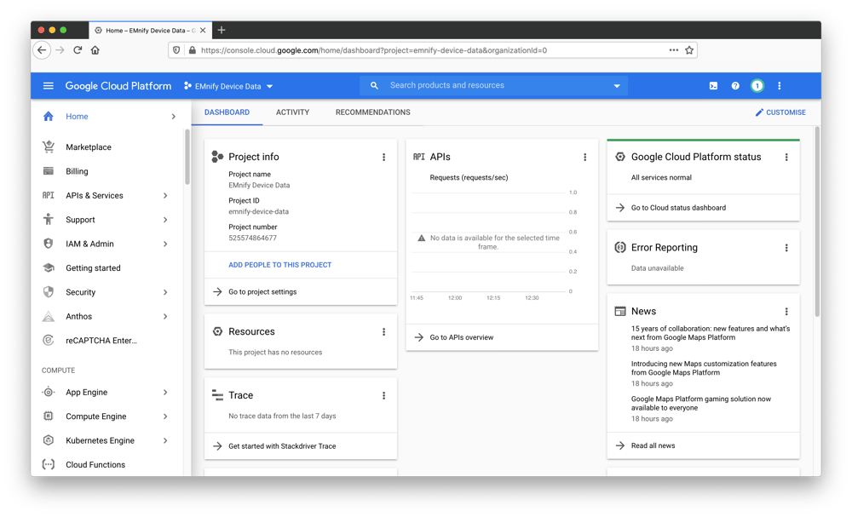Screen dimensions: 852x517
Task: Click the address bar padlock icon
Action: point(193,50)
